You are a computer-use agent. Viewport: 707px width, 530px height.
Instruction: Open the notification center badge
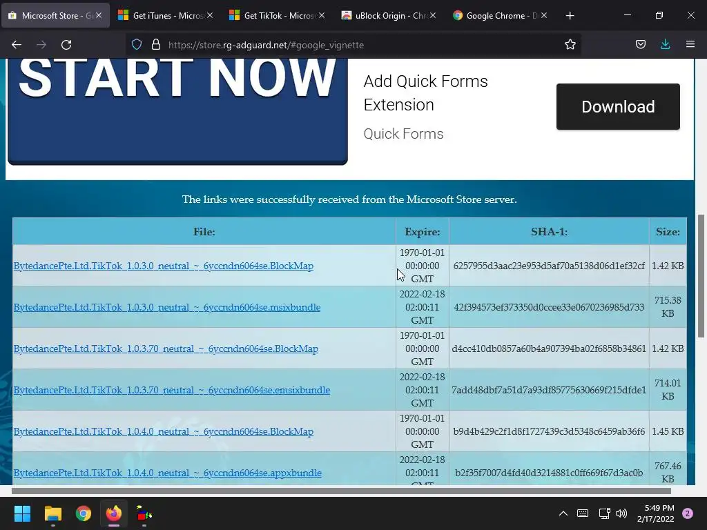coord(688,513)
